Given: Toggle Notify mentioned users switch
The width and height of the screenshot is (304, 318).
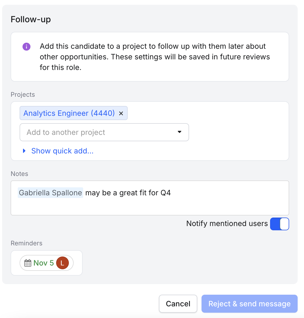Looking at the screenshot, I should tap(280, 224).
